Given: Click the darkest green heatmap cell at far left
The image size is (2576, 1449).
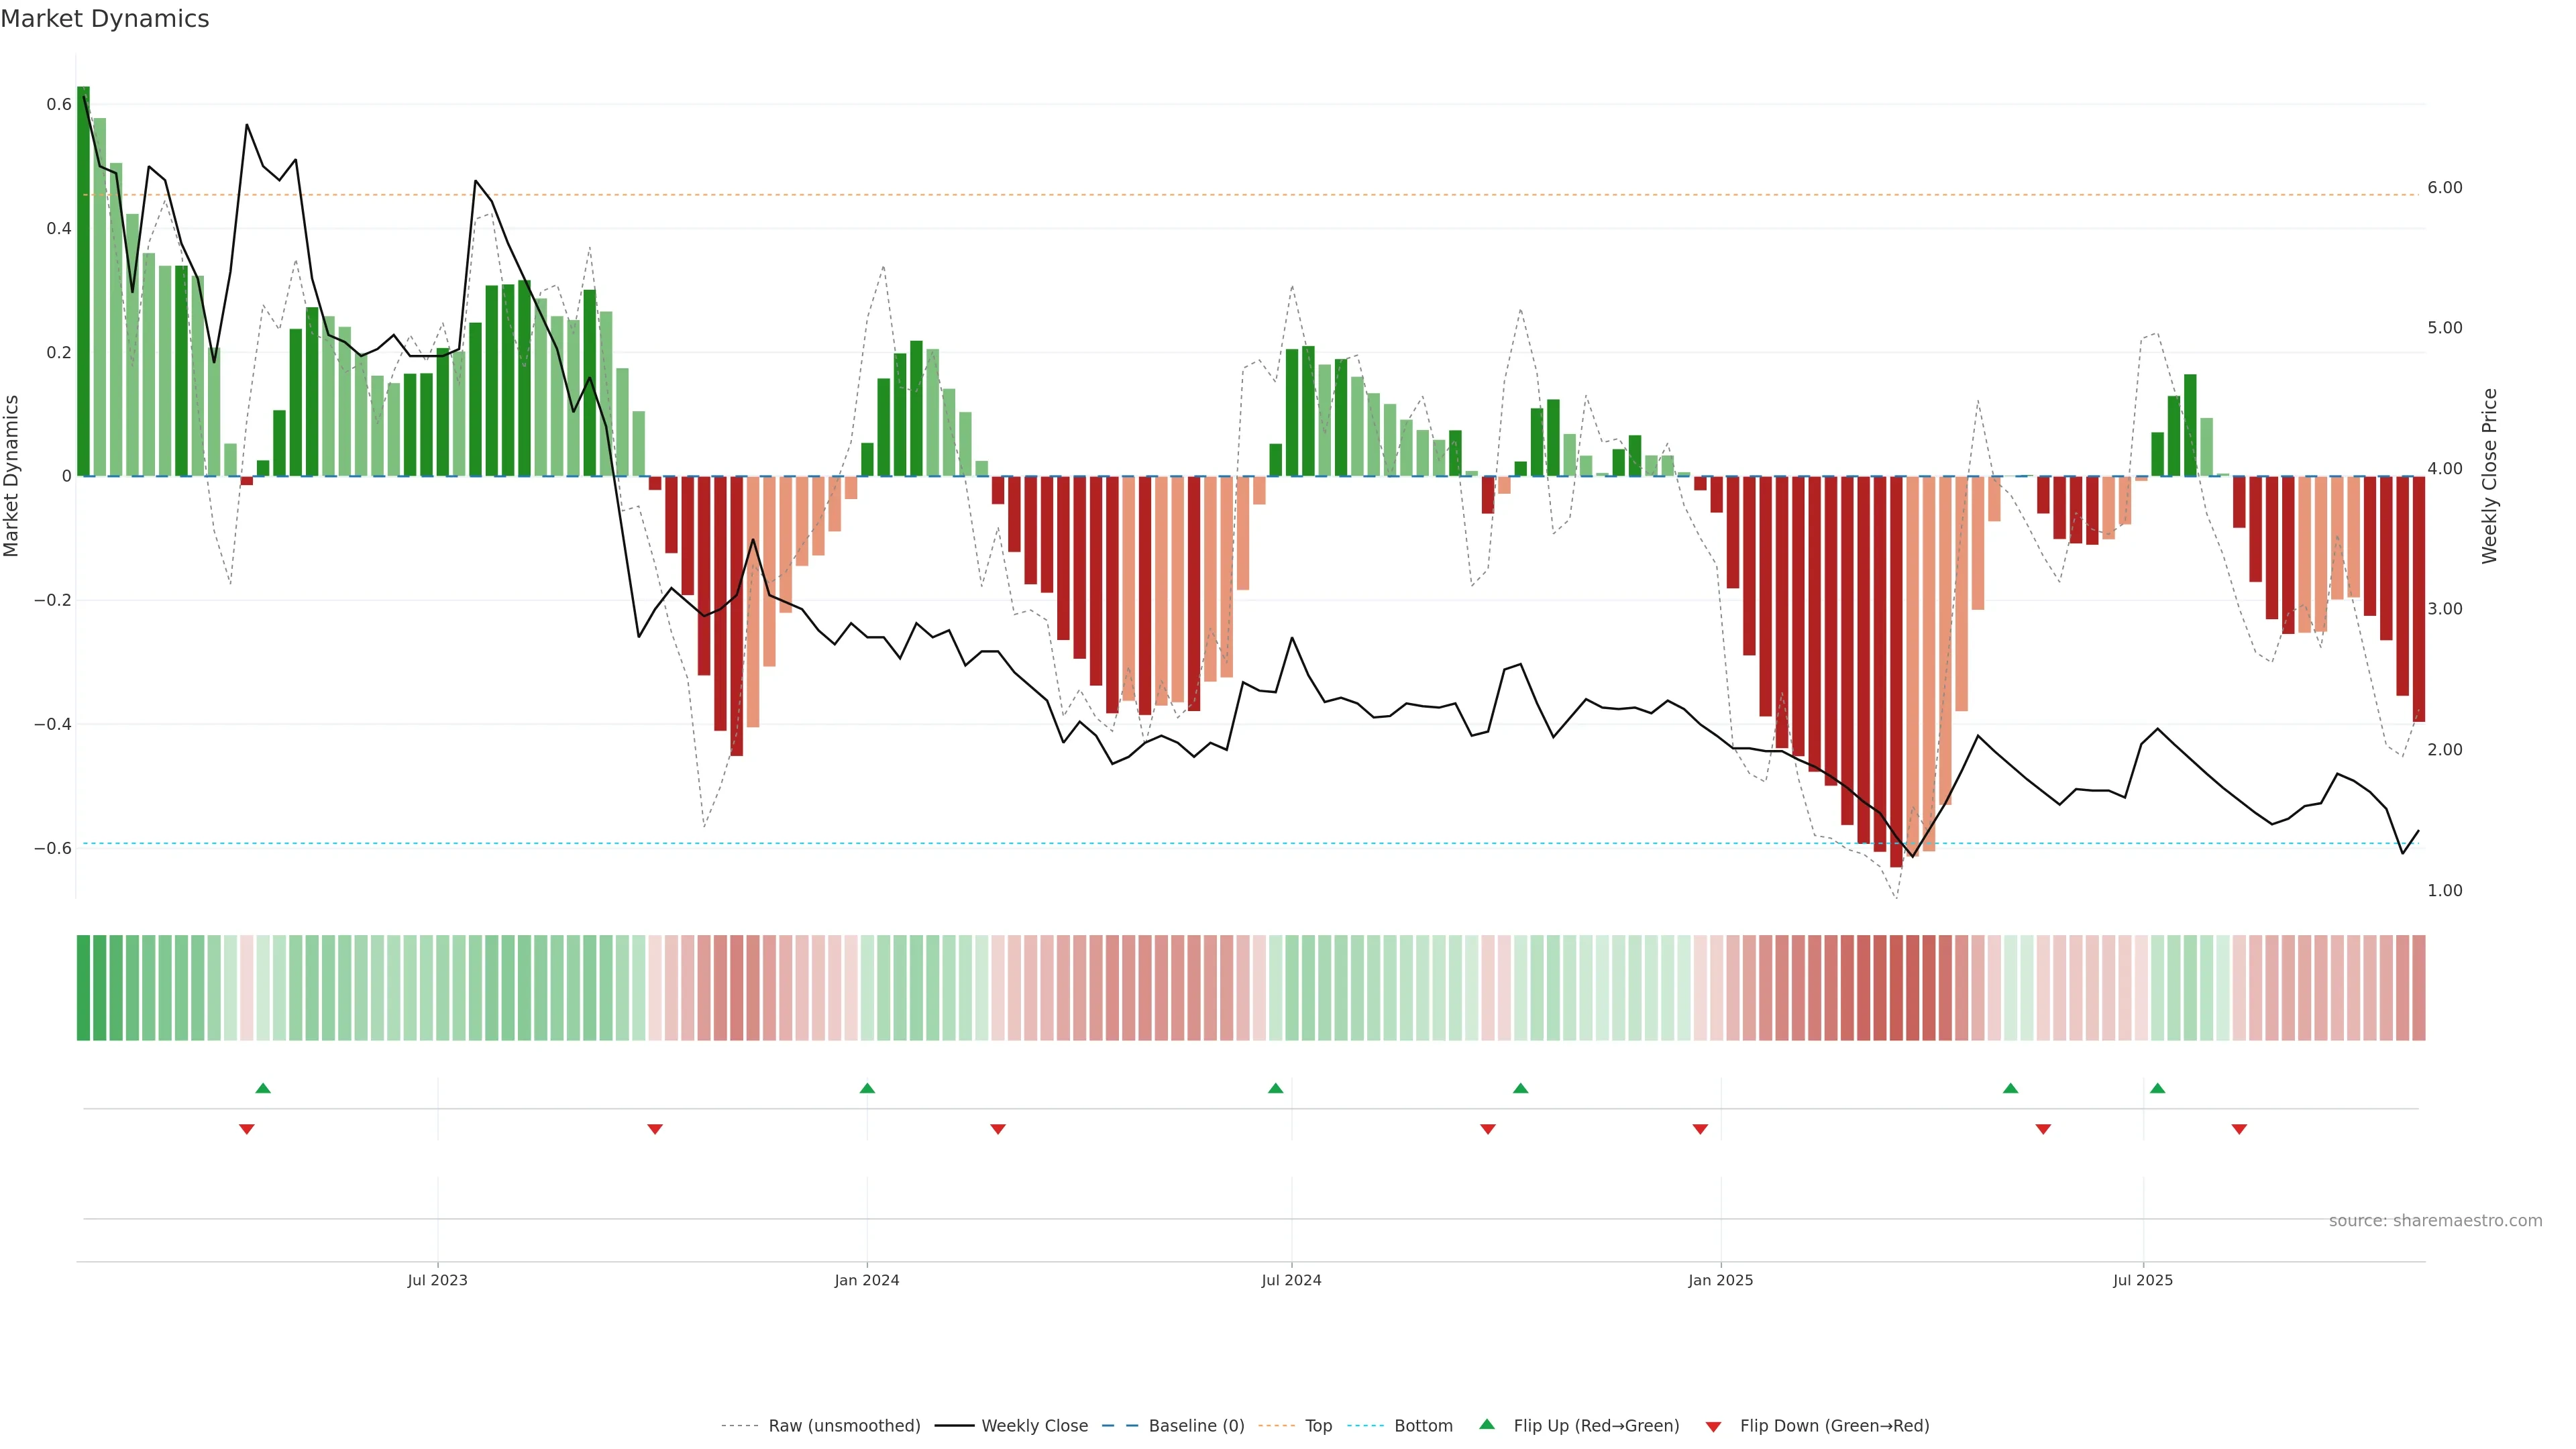Looking at the screenshot, I should 84,988.
